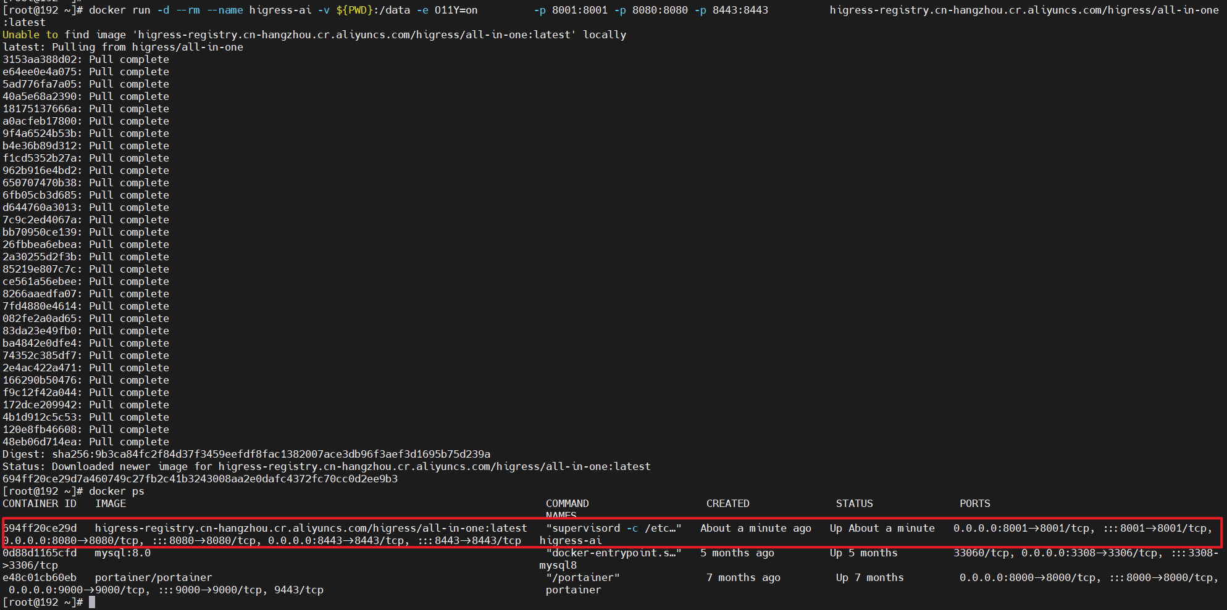The height and width of the screenshot is (610, 1227).
Task: Click layer line 6fb05cb3d685 Pull complete
Action: 86,195
